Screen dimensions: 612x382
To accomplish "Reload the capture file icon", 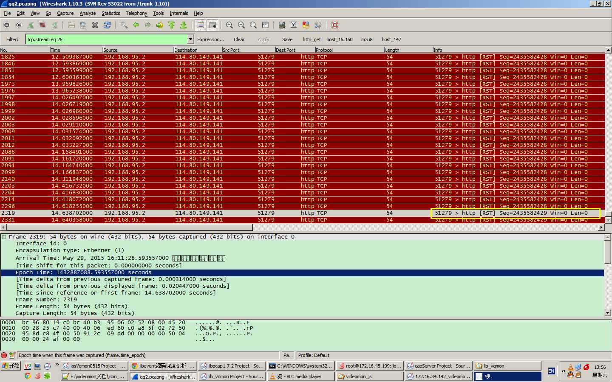I will 107,25.
